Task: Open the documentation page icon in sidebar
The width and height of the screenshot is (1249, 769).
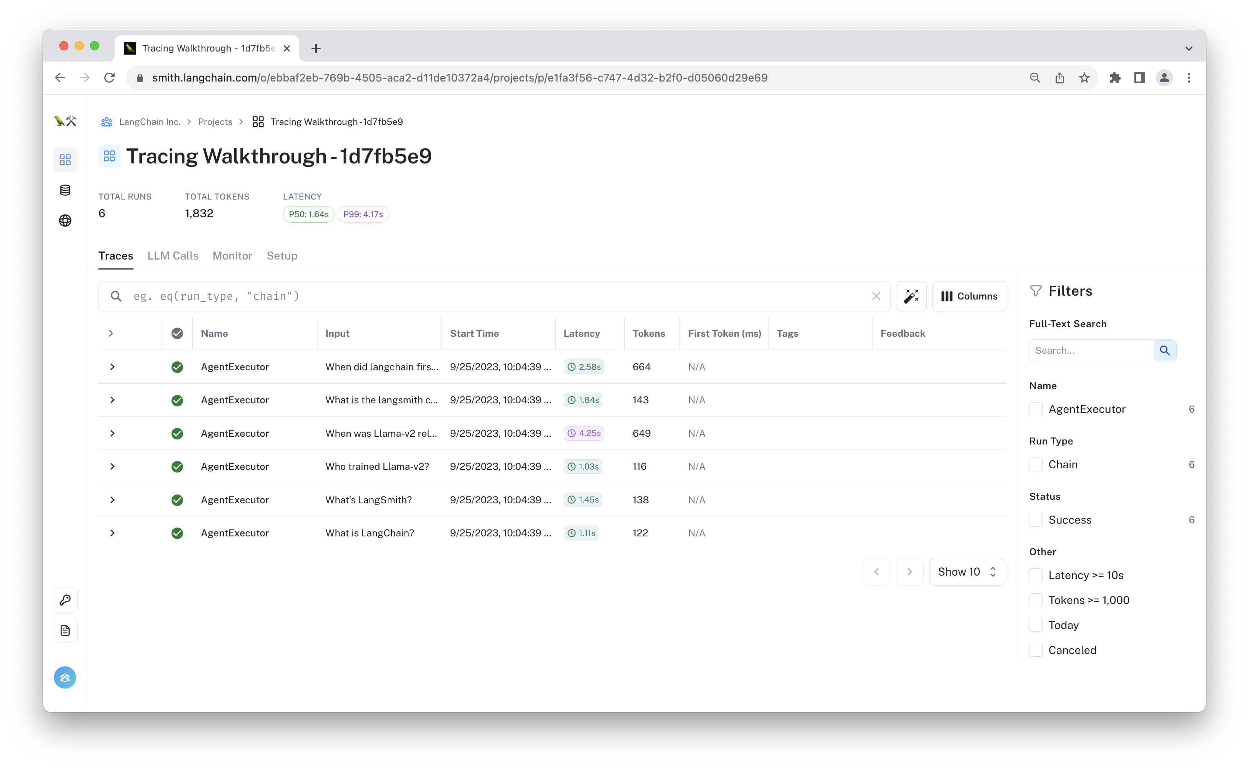Action: tap(65, 631)
